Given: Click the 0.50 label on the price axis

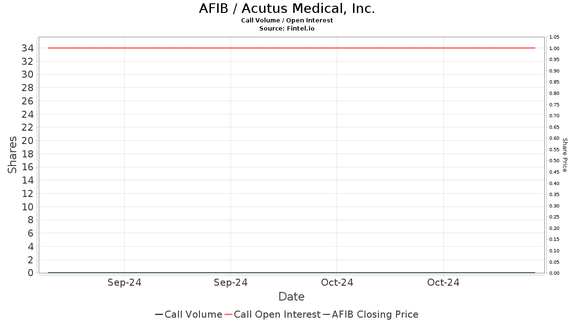Looking at the screenshot, I should click(554, 161).
